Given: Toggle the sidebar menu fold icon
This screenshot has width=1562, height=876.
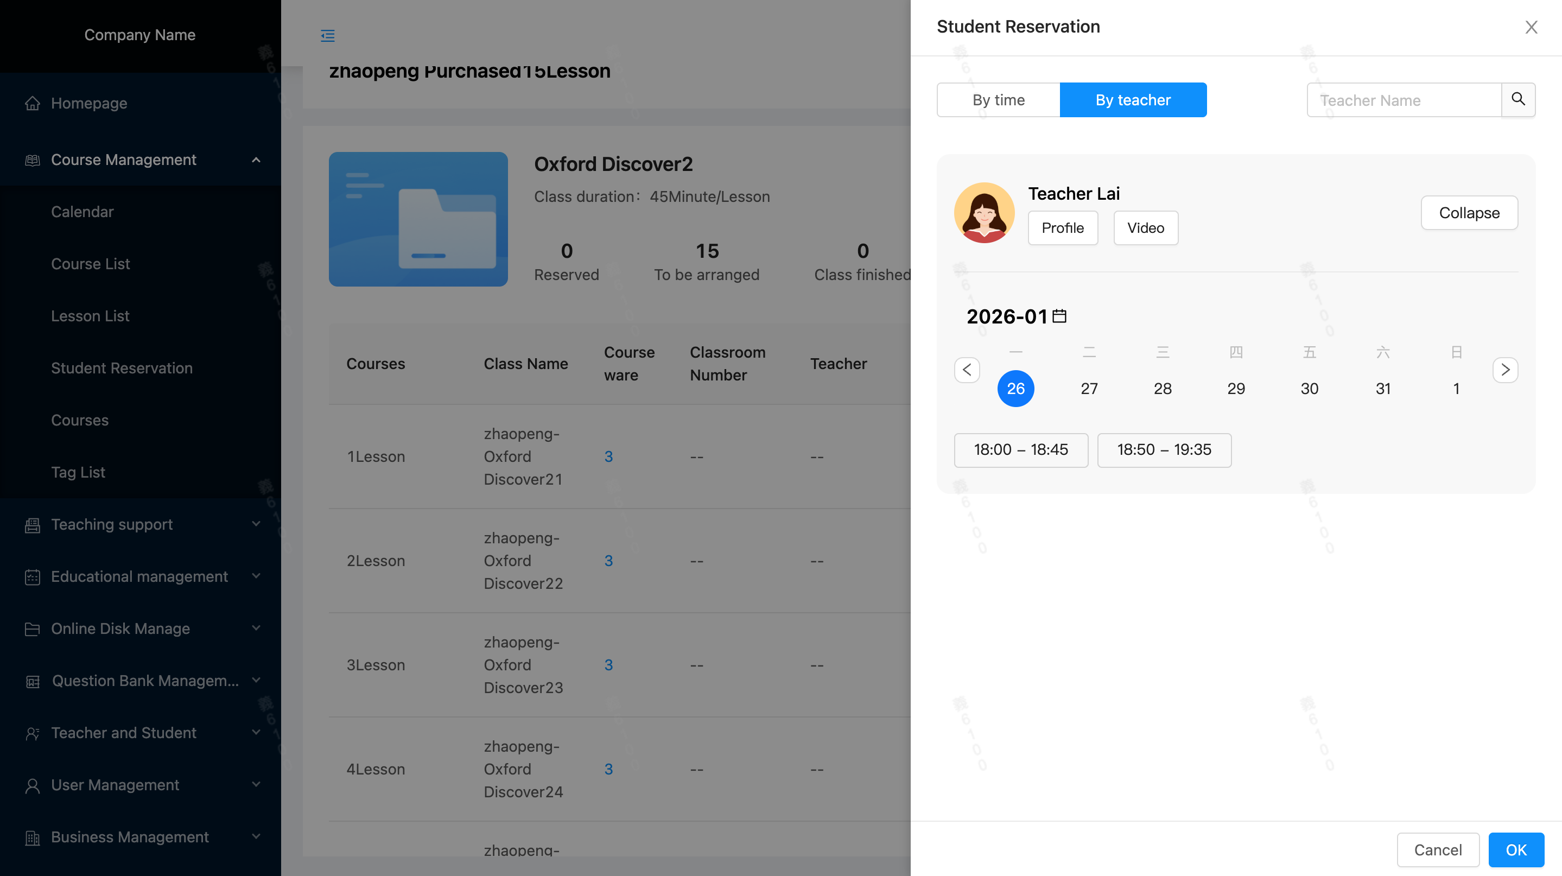Looking at the screenshot, I should (x=327, y=36).
